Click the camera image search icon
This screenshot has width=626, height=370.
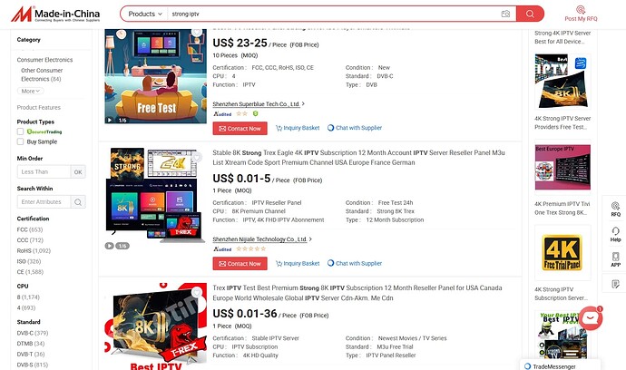[x=505, y=14]
